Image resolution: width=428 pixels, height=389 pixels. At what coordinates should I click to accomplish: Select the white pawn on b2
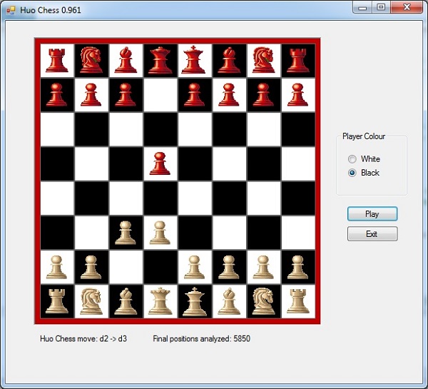click(x=91, y=267)
